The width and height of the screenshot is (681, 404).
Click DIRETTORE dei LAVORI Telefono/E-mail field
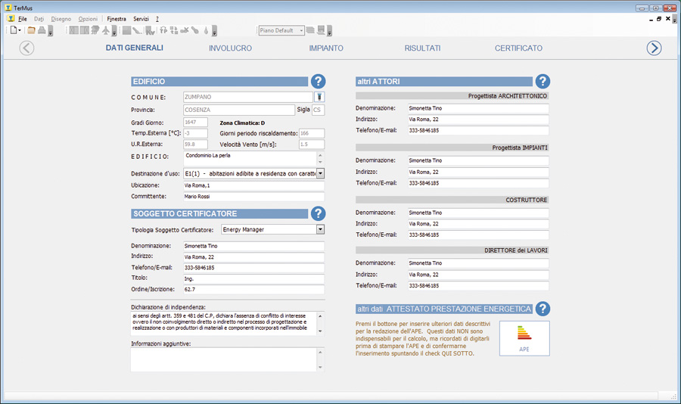coord(478,285)
